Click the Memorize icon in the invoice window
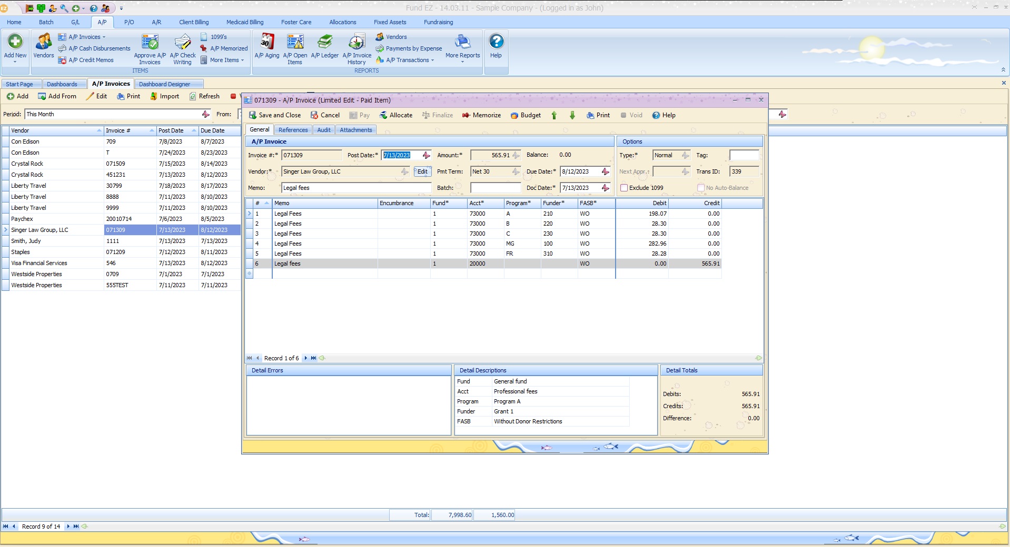Screen dimensions: 1010x547 click(481, 115)
